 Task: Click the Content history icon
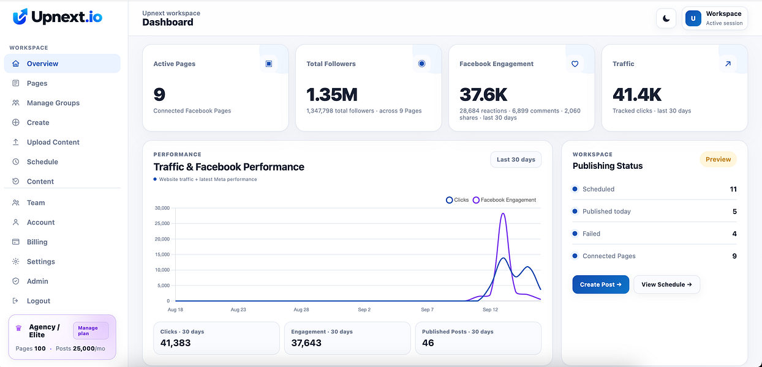click(x=16, y=181)
